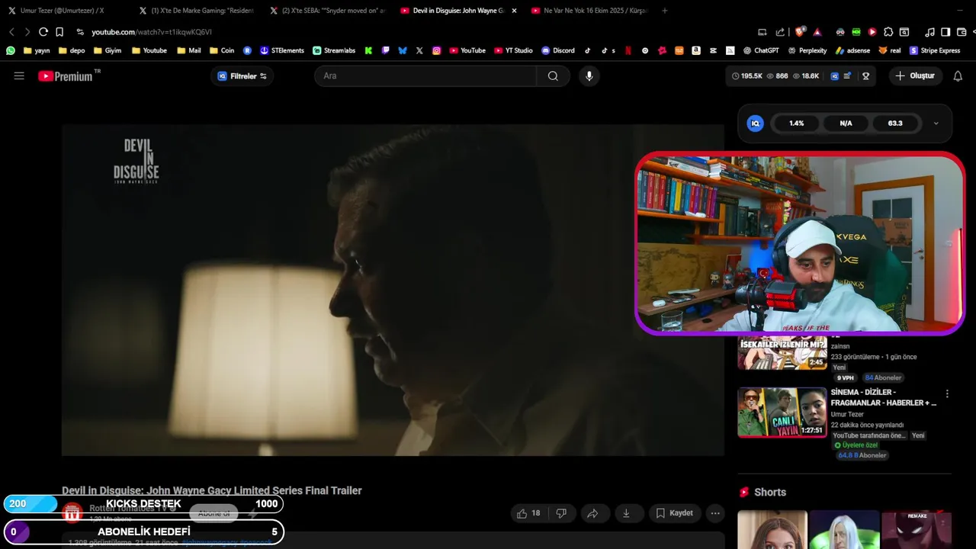Bookmark this page
Viewport: 976px width, 549px height.
click(x=59, y=32)
